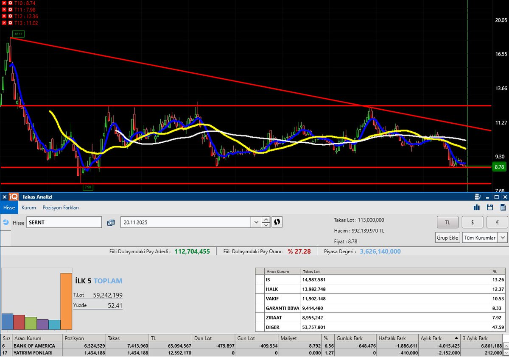Toggle visibility circle for T10 line
This screenshot has height=357, width=509.
[10, 3]
